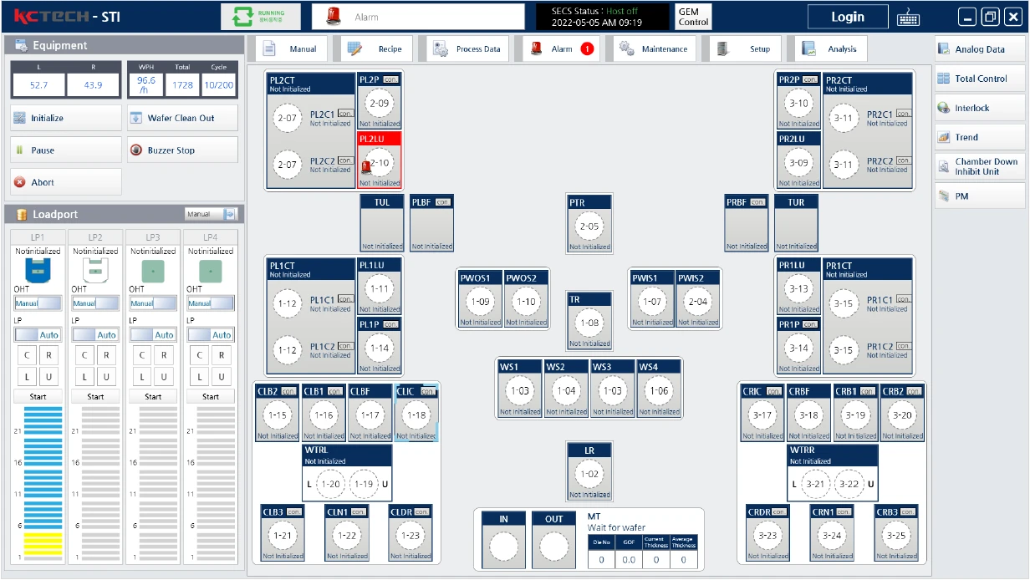Toggle LP3 LP Auto switch
The image size is (1030, 580).
click(x=153, y=334)
